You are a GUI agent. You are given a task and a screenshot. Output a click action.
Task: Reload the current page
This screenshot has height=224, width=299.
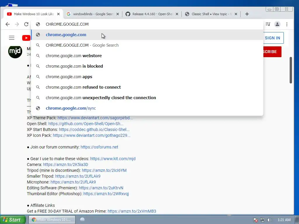[x=26, y=24]
